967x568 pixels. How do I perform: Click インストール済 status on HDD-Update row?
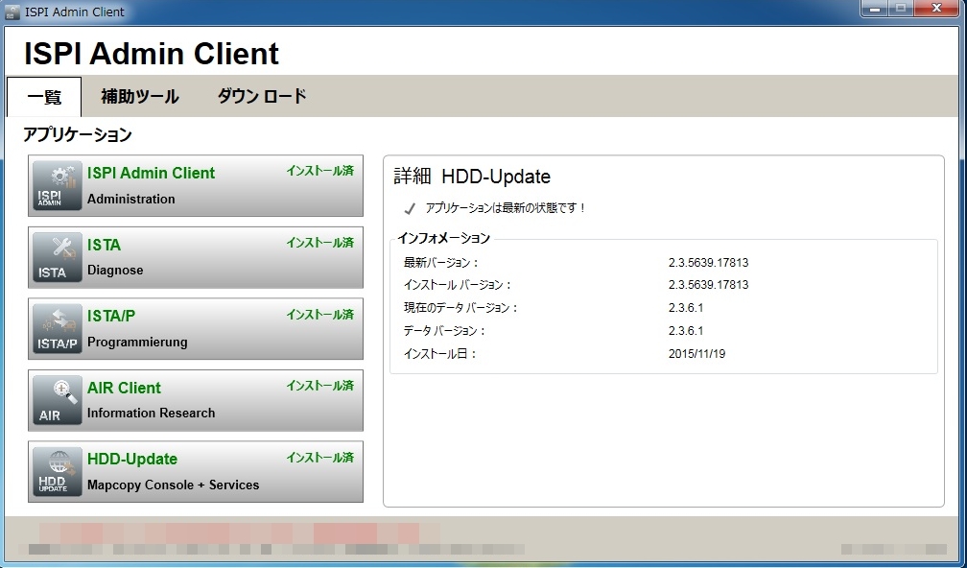pyautogui.click(x=320, y=458)
